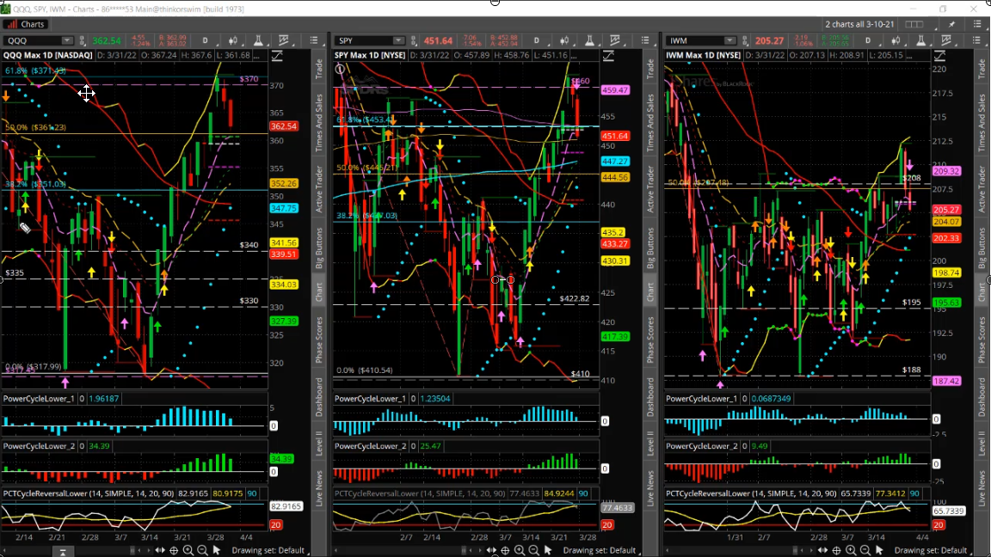Open IWM chart patterns icon
Screen dimensions: 991x557
(946, 40)
